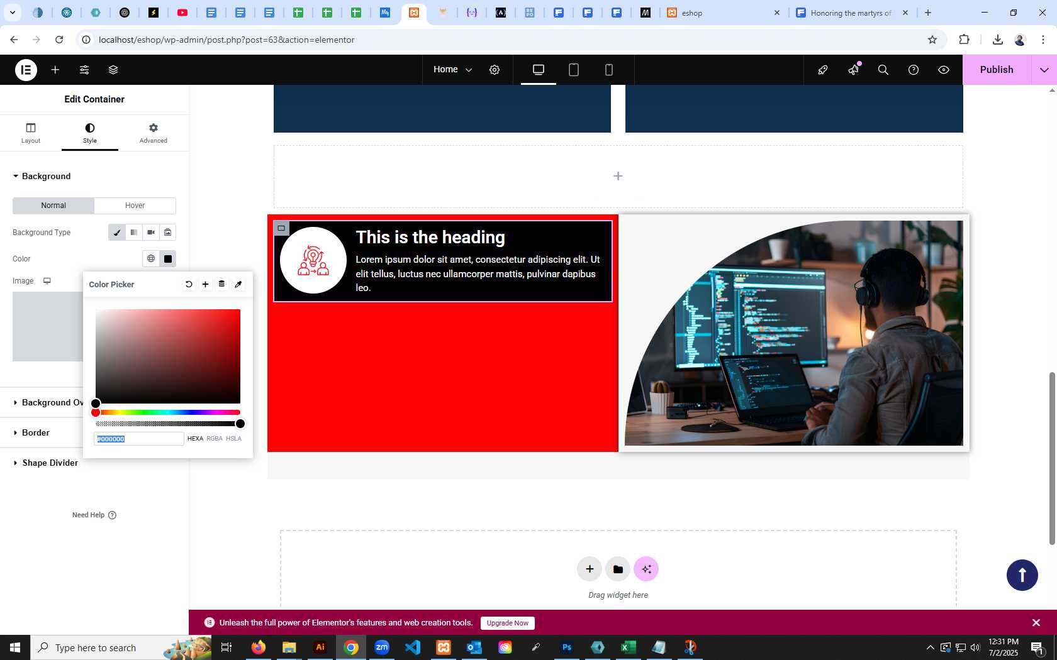
Task: Preview changes with the eye icon
Action: (x=944, y=70)
